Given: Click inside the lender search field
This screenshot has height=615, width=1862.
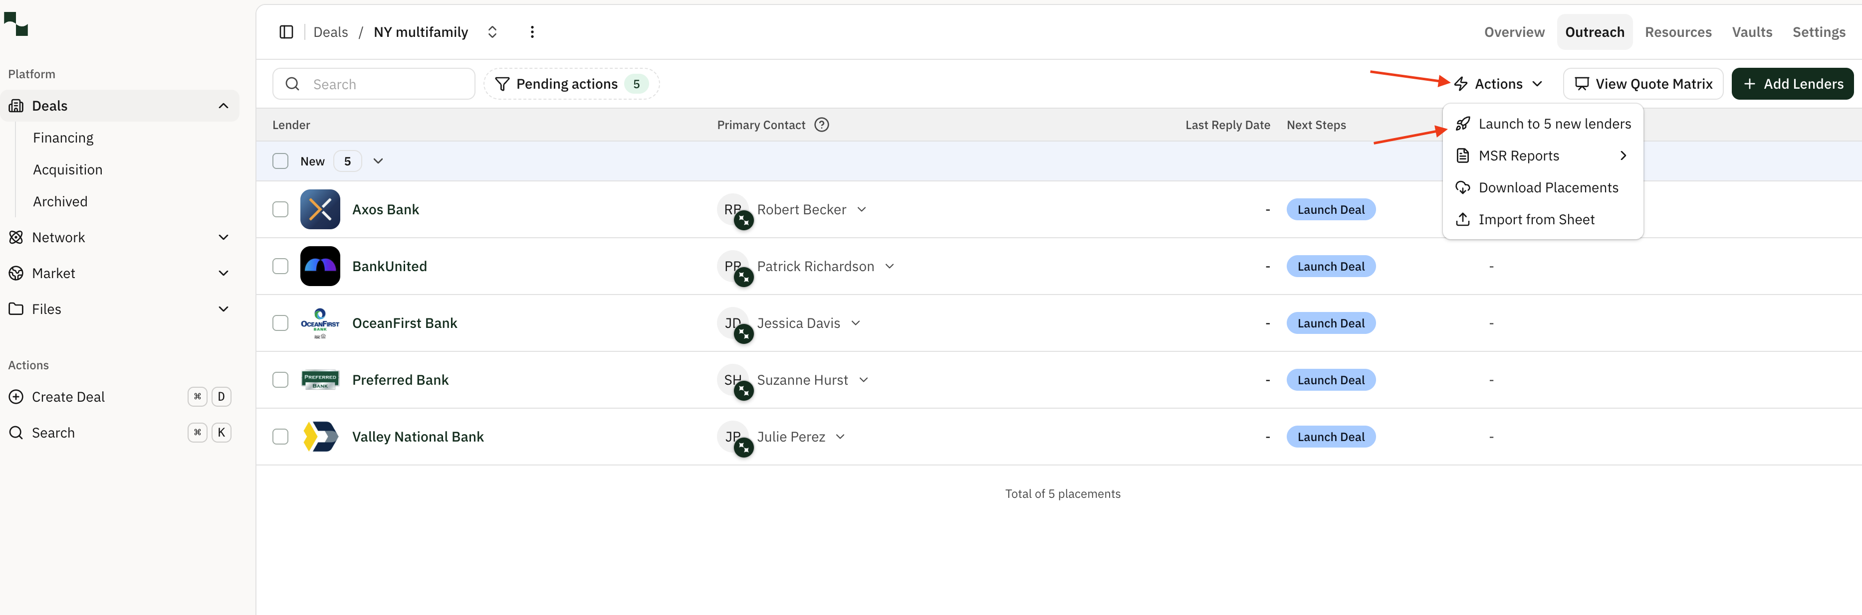Looking at the screenshot, I should coord(374,84).
